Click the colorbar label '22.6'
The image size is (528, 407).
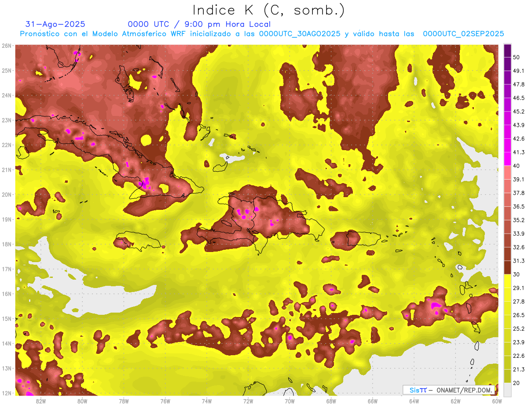tap(519, 356)
